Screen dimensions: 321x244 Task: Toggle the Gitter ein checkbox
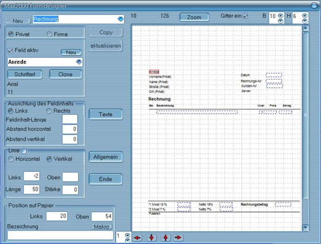[x=245, y=16]
